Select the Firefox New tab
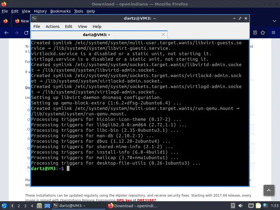This screenshot has height=210, width=280. (22, 21)
